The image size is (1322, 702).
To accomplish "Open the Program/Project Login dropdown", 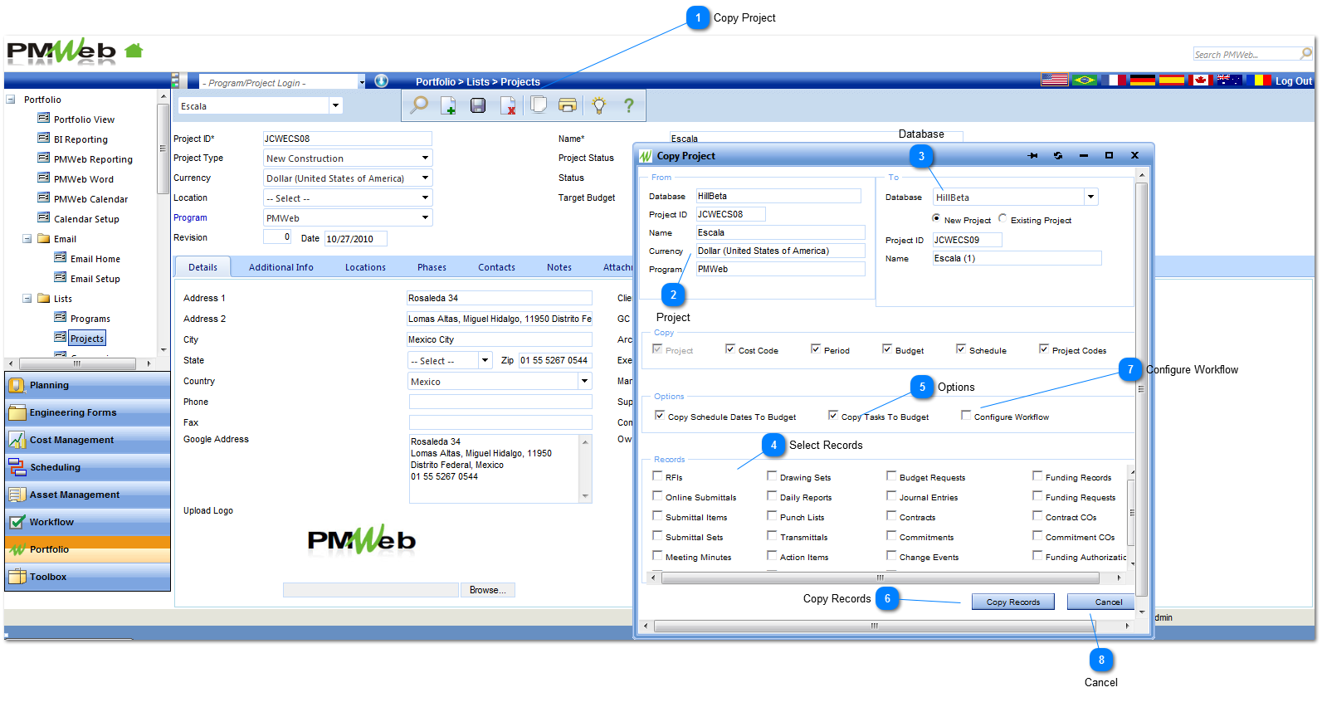I will (362, 82).
